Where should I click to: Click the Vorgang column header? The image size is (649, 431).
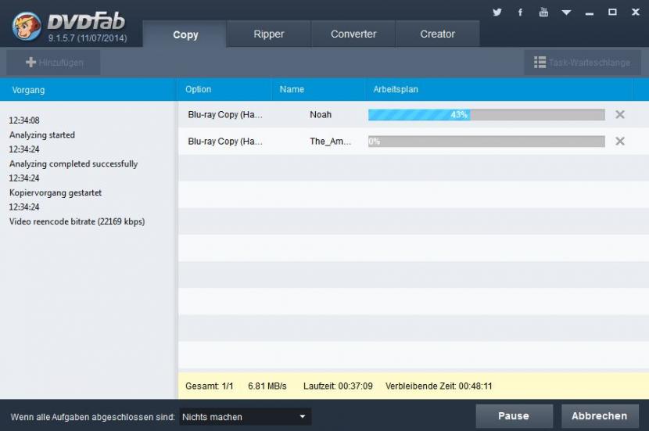click(88, 89)
